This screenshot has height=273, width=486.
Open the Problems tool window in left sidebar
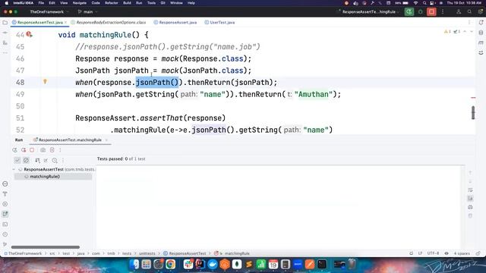coord(5,234)
